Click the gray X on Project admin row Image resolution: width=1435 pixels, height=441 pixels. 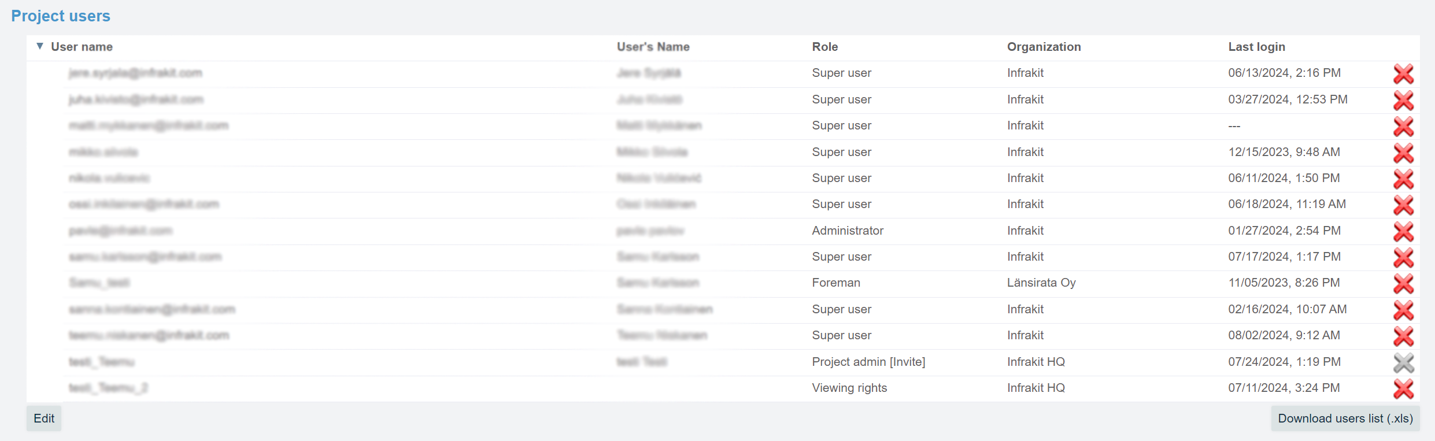(x=1403, y=363)
